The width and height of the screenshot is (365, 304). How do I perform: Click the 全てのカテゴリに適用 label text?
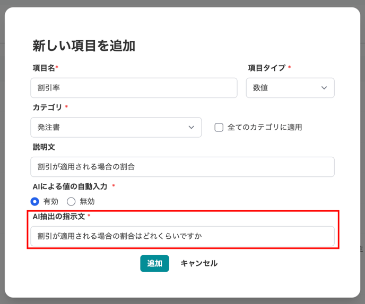265,127
